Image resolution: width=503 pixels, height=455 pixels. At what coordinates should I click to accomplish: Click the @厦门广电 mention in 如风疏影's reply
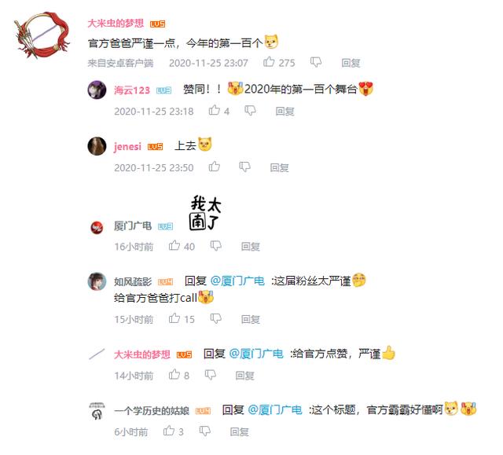[237, 281]
